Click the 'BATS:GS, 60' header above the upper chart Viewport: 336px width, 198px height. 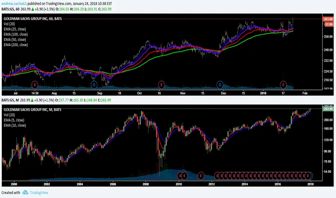pos(10,9)
